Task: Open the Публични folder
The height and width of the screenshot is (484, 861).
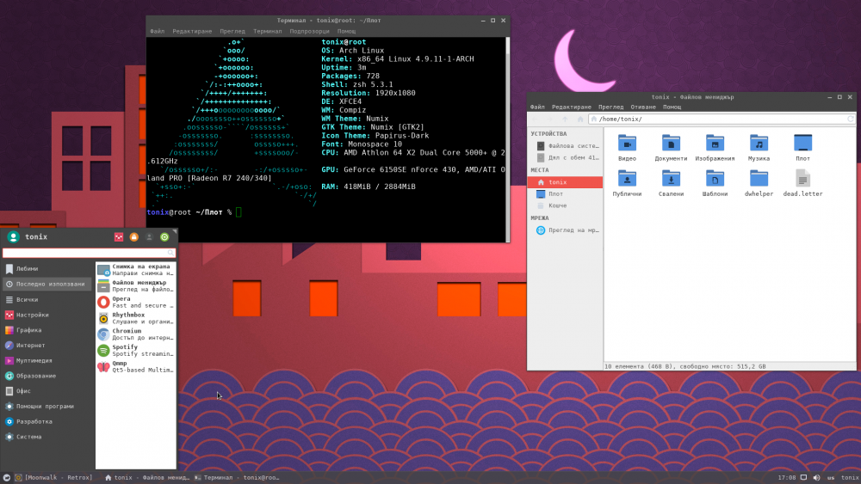Action: [627, 182]
